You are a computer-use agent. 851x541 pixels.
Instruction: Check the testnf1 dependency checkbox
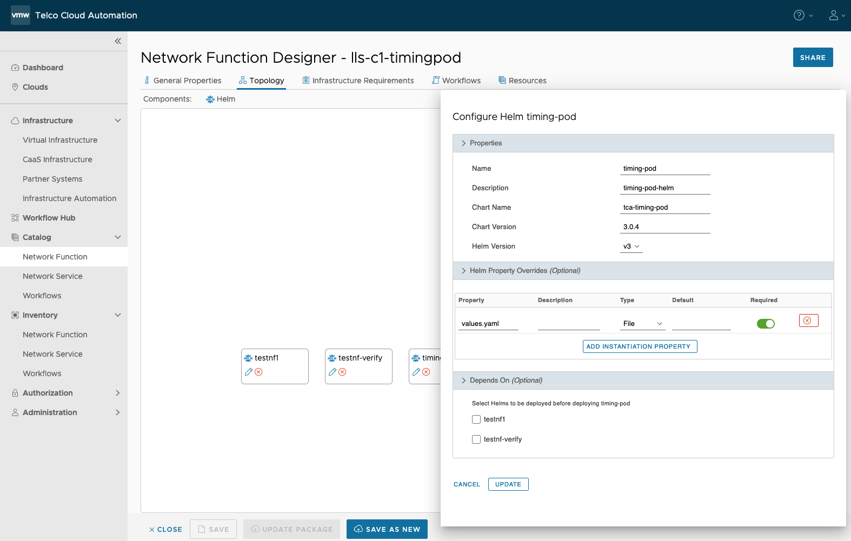[x=476, y=419]
